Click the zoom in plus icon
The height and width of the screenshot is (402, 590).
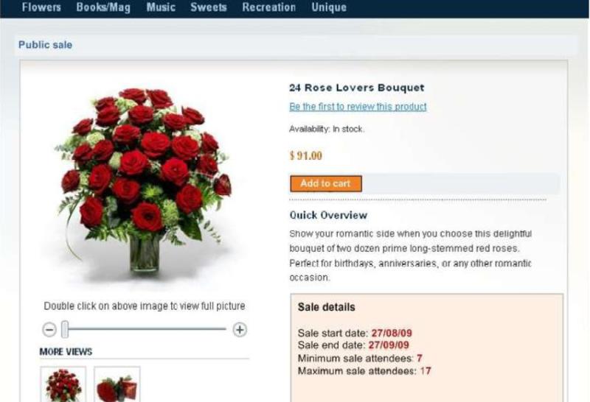[240, 330]
